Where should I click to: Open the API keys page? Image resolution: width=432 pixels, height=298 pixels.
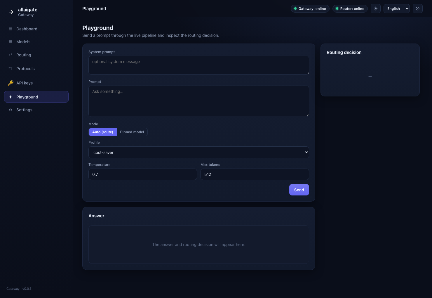click(x=36, y=83)
